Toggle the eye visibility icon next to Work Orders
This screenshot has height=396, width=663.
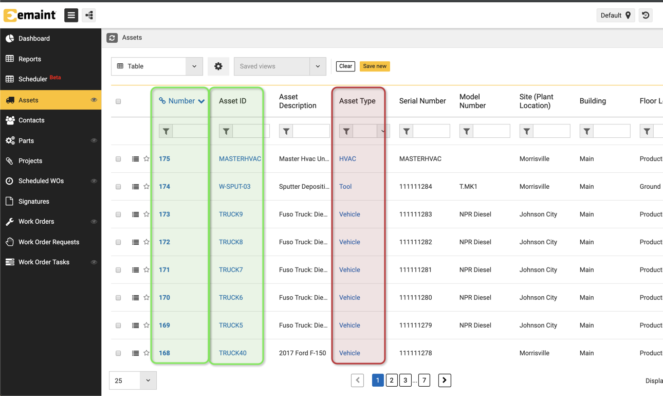click(x=94, y=221)
